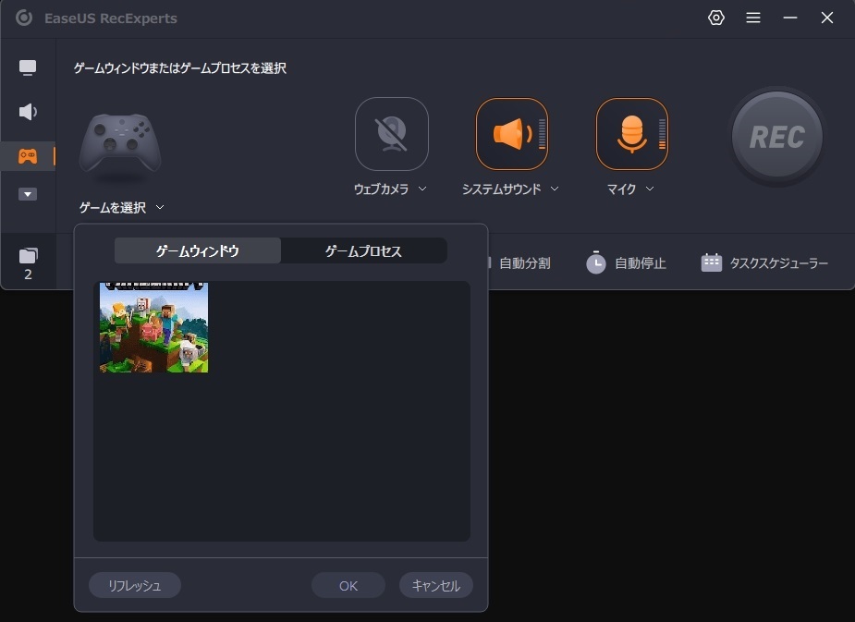Toggle microphone recording

(x=632, y=134)
